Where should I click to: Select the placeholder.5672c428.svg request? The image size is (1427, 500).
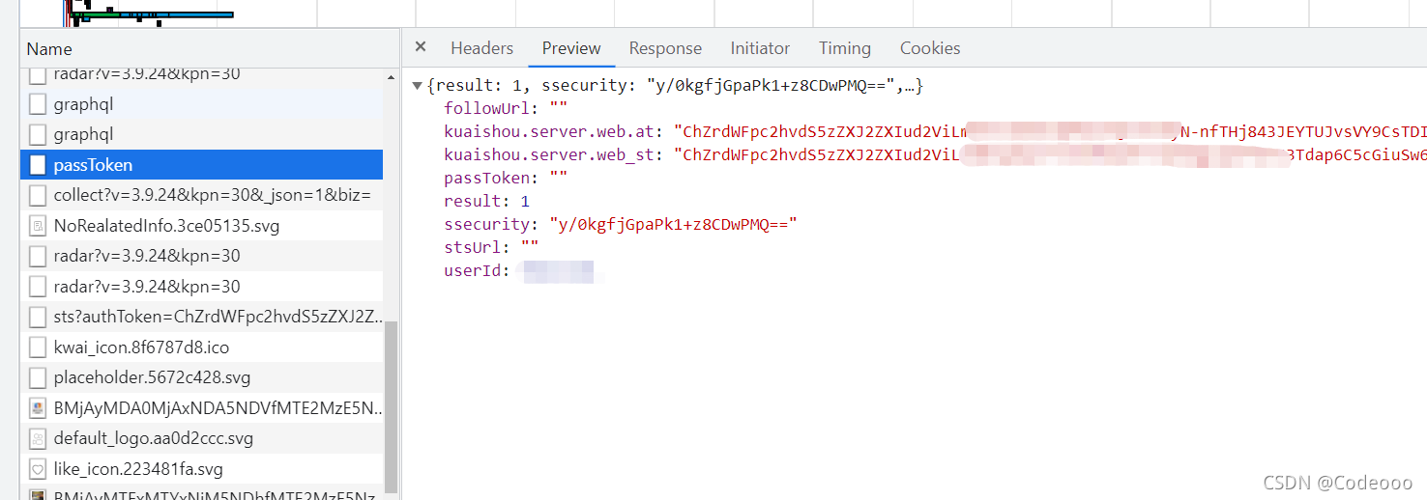[x=201, y=377]
